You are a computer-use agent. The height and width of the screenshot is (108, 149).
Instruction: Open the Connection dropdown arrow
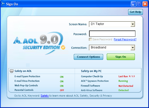point(133,48)
